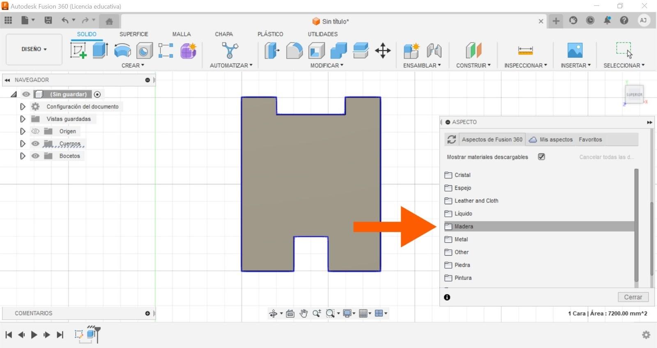This screenshot has width=657, height=348.
Task: Select the Hole tool
Action: click(x=145, y=51)
